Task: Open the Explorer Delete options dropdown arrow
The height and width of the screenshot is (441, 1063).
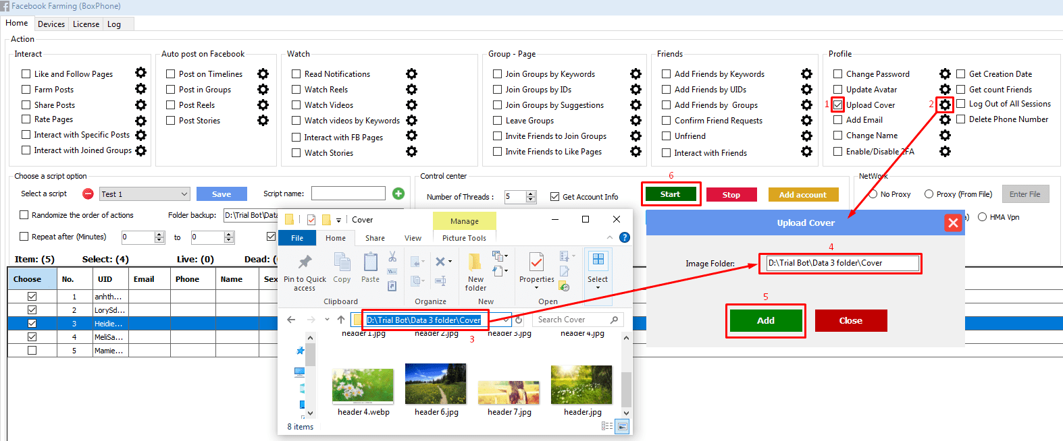Action: click(450, 261)
